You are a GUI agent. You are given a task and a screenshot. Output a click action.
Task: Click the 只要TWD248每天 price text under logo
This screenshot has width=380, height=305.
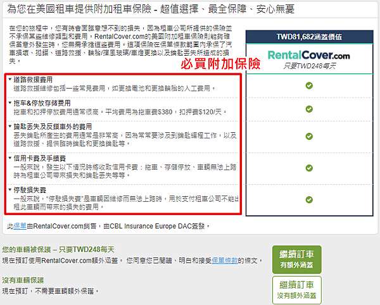(x=310, y=66)
